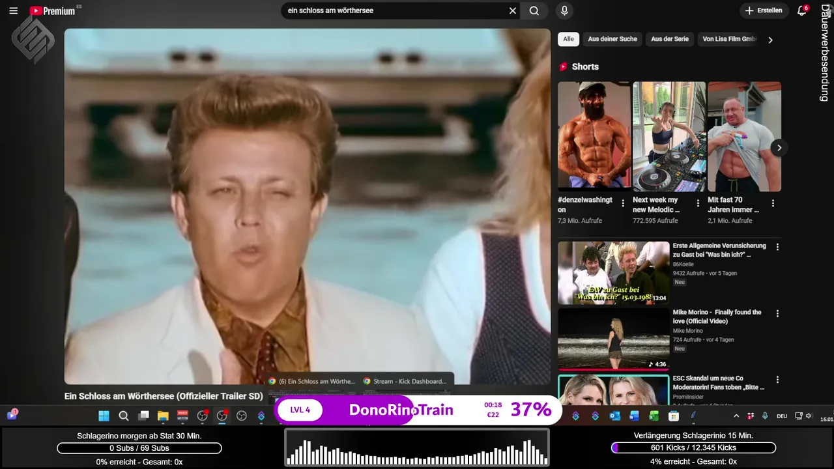
Task: Open the 'ESC Skandal' video thumbnail
Action: tap(613, 390)
